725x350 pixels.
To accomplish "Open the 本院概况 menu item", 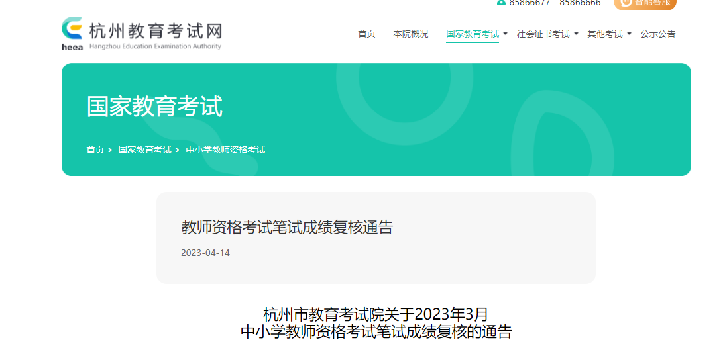I will pyautogui.click(x=411, y=34).
